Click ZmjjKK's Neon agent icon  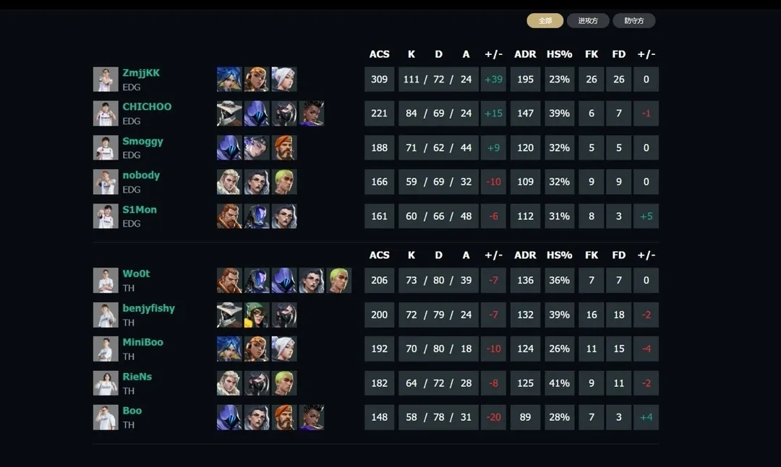point(229,79)
